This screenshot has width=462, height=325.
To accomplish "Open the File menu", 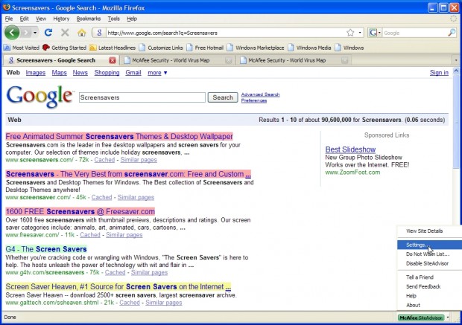I will point(9,19).
